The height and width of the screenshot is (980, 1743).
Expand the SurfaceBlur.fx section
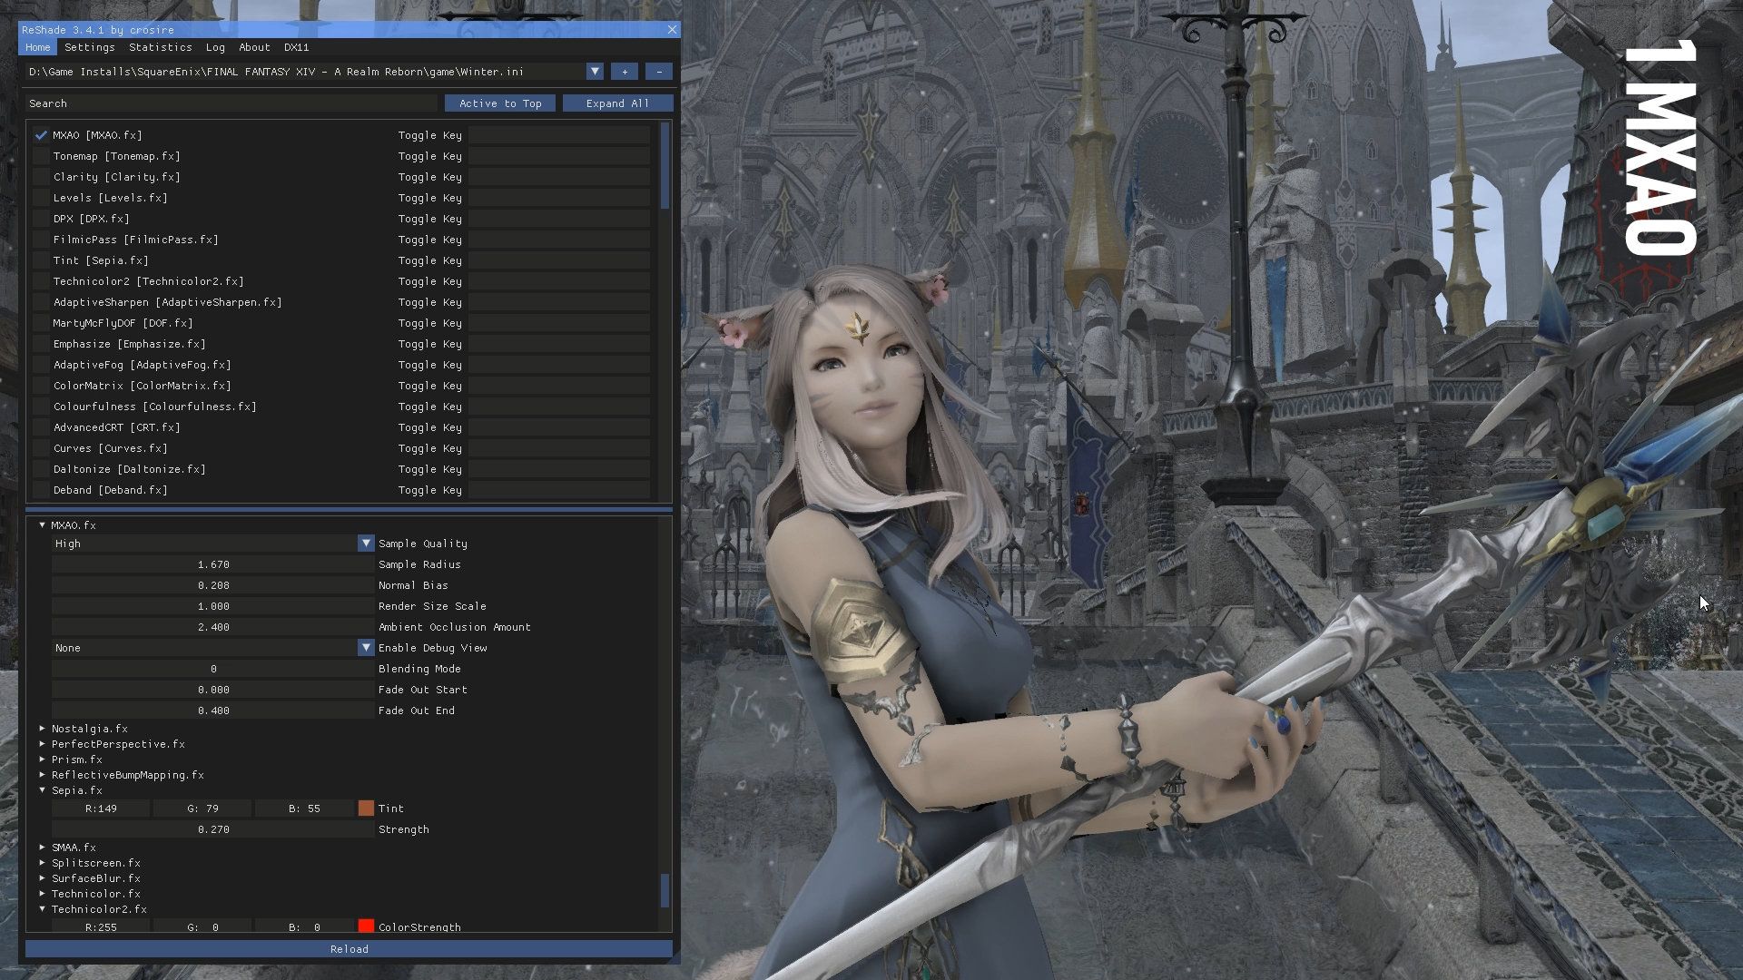42,878
